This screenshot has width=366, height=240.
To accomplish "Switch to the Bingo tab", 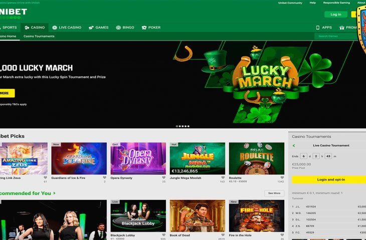I will [125, 27].
